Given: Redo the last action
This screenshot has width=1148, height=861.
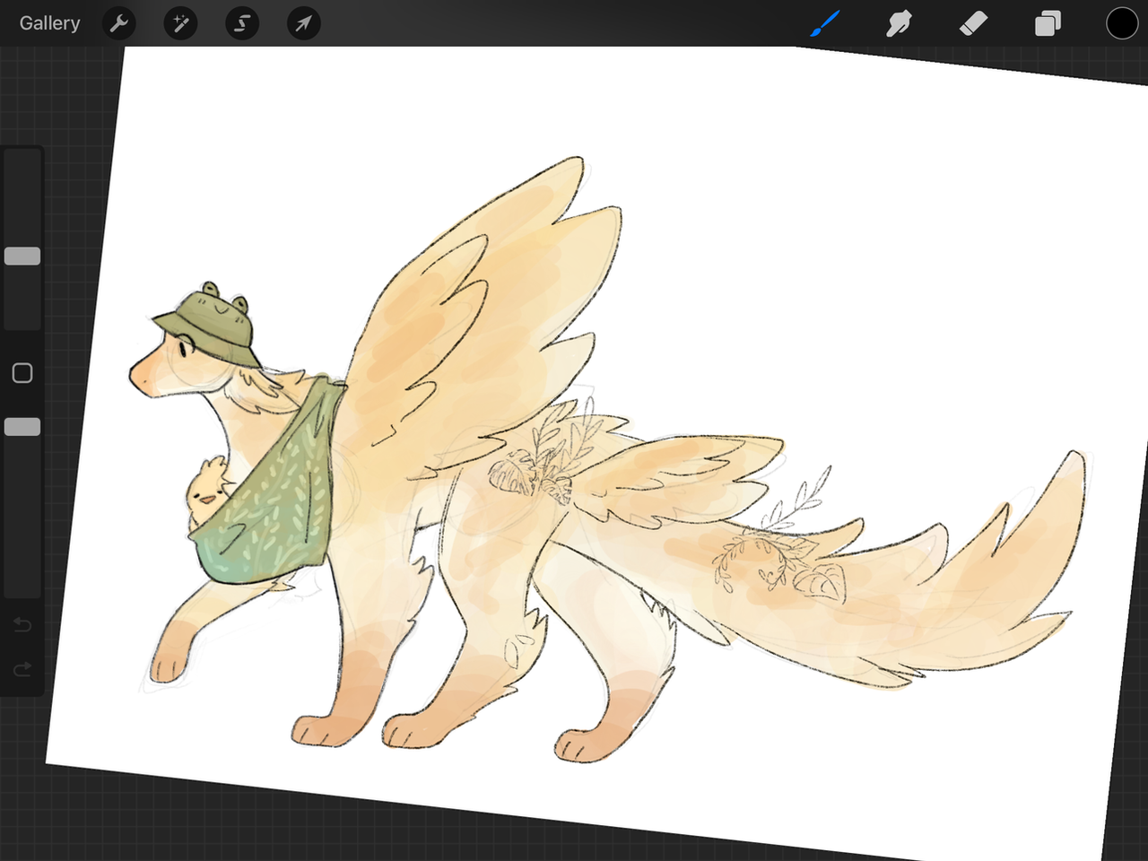Looking at the screenshot, I should point(22,669).
